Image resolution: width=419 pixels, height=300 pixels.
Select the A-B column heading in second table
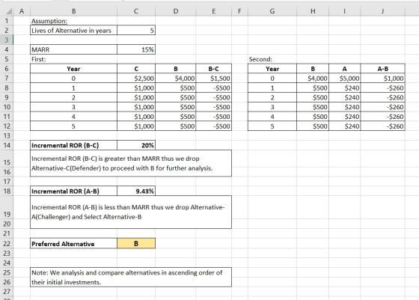382,69
